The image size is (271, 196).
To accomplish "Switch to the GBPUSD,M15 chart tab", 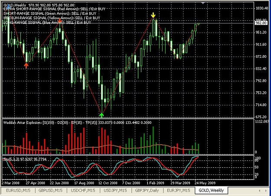I will coord(50,190).
